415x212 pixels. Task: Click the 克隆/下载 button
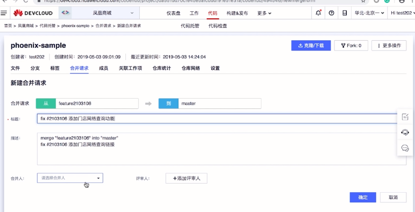coord(311,46)
